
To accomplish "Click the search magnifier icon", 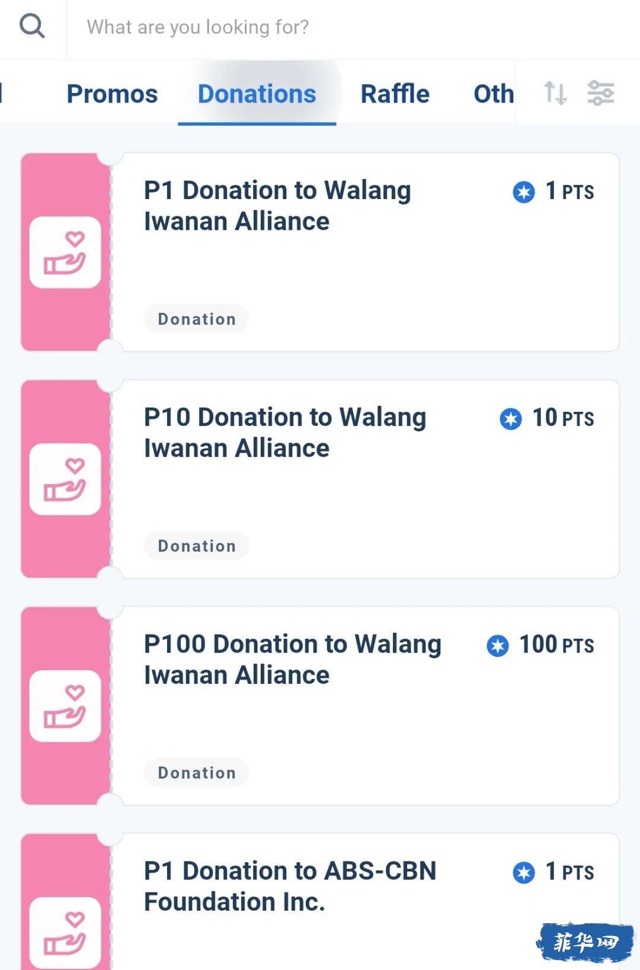I will pos(32,27).
